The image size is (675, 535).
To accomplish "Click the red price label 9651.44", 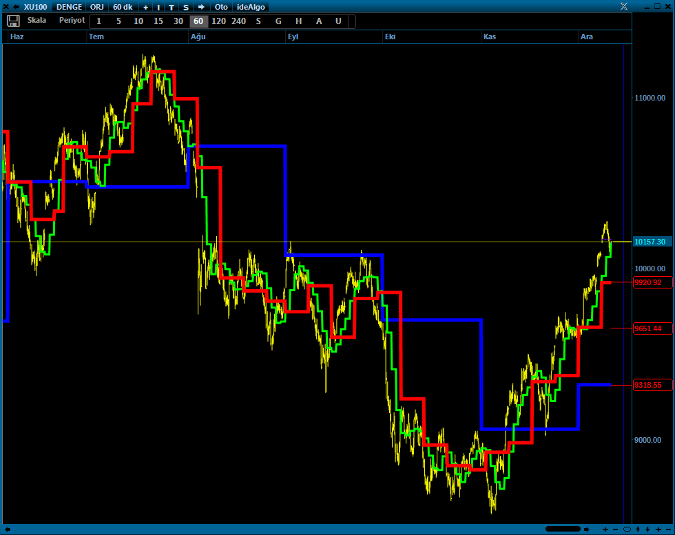I will [x=652, y=328].
